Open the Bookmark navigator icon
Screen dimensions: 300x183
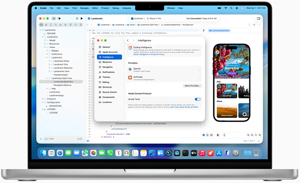point(51,24)
